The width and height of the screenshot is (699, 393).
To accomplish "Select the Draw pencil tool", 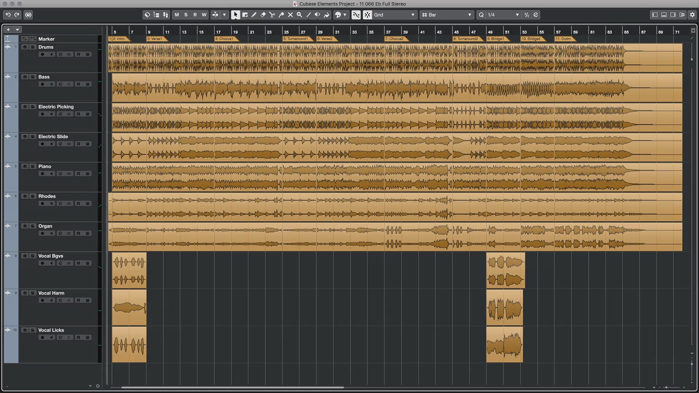I will pyautogui.click(x=254, y=15).
